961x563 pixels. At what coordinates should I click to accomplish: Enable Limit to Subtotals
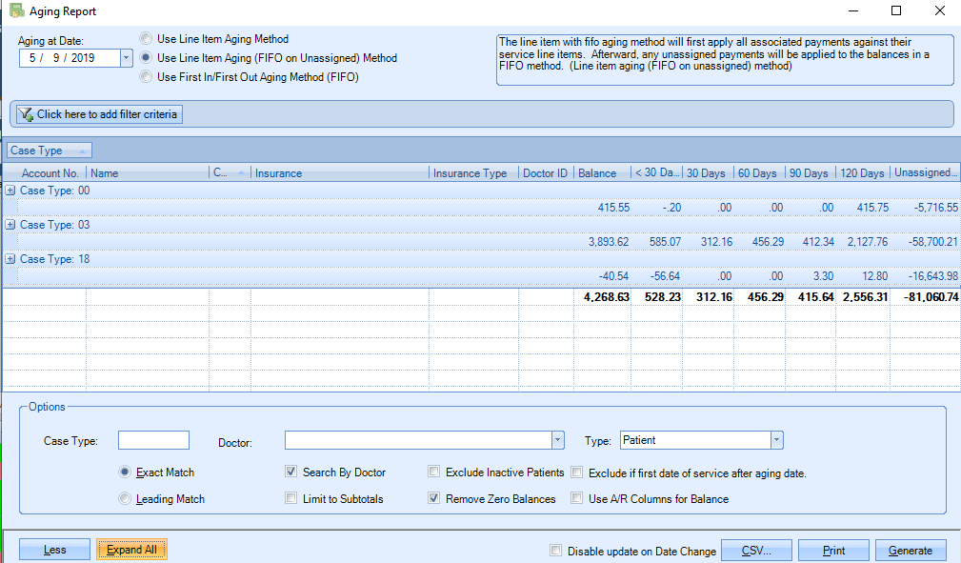[290, 498]
